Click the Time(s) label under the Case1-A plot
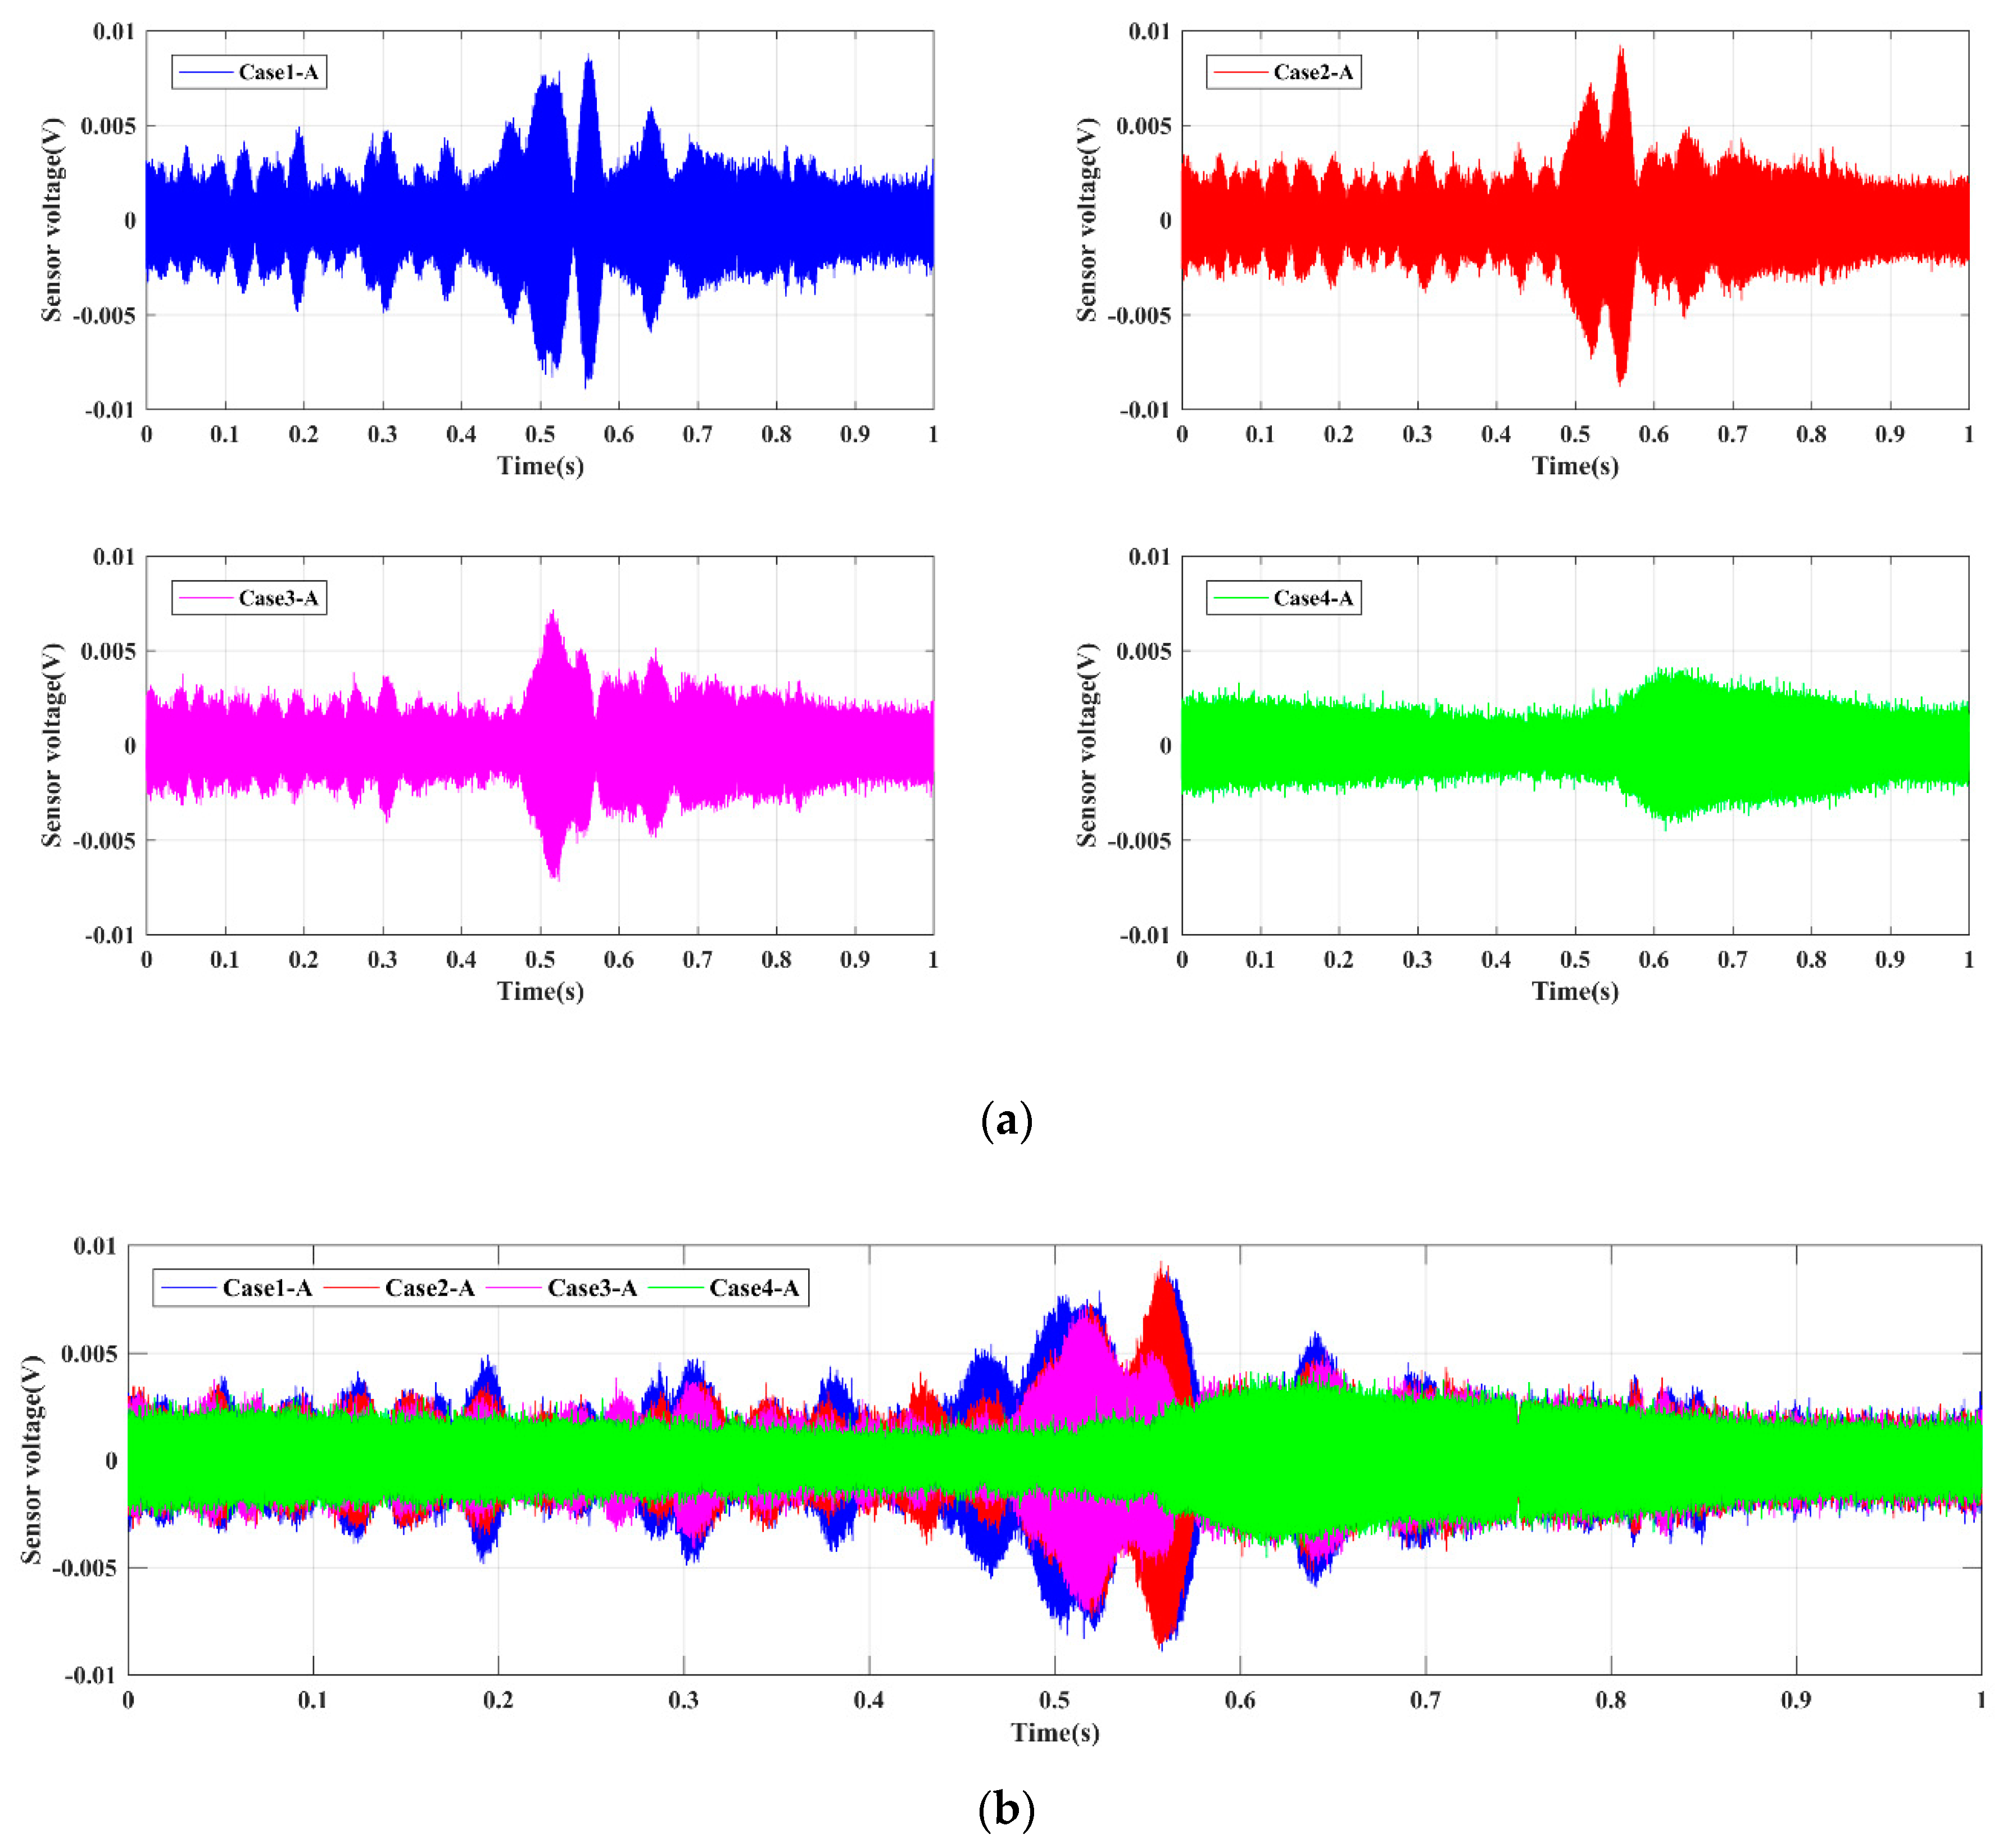This screenshot has width=2012, height=1848. pyautogui.click(x=540, y=465)
